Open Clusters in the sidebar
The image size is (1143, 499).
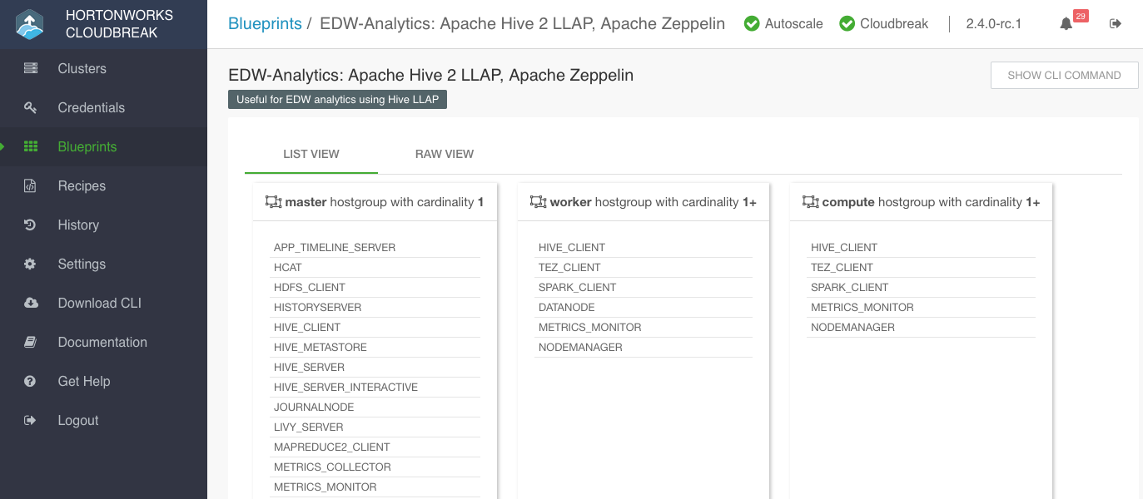click(x=103, y=68)
